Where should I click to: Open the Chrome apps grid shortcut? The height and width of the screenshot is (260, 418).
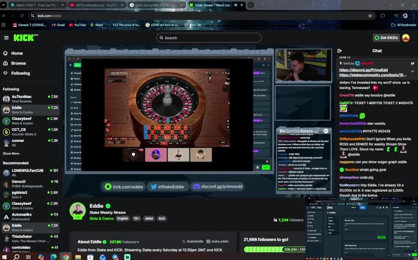tap(4, 25)
